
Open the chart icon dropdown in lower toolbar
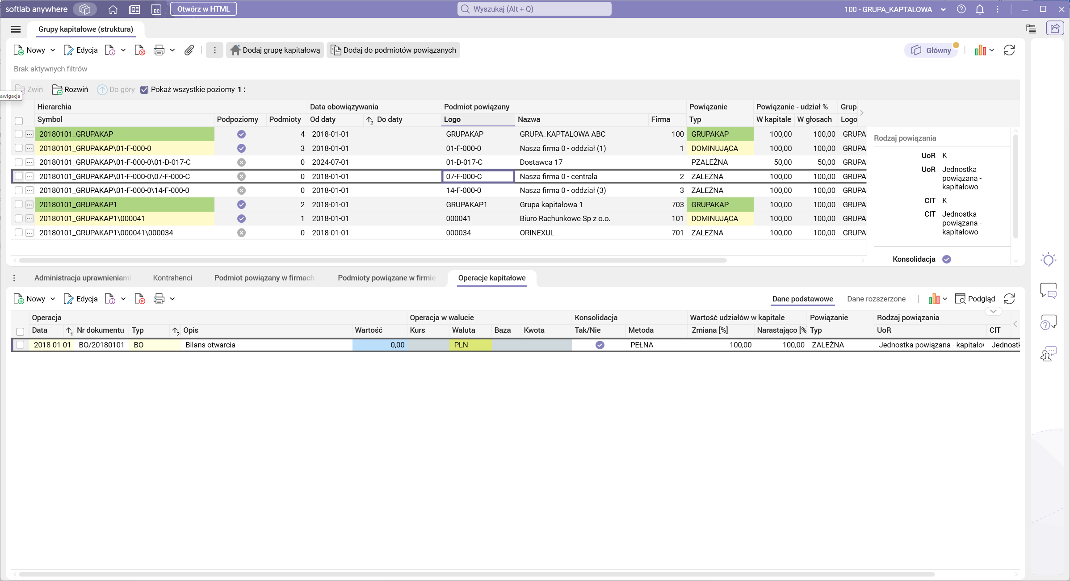click(938, 299)
